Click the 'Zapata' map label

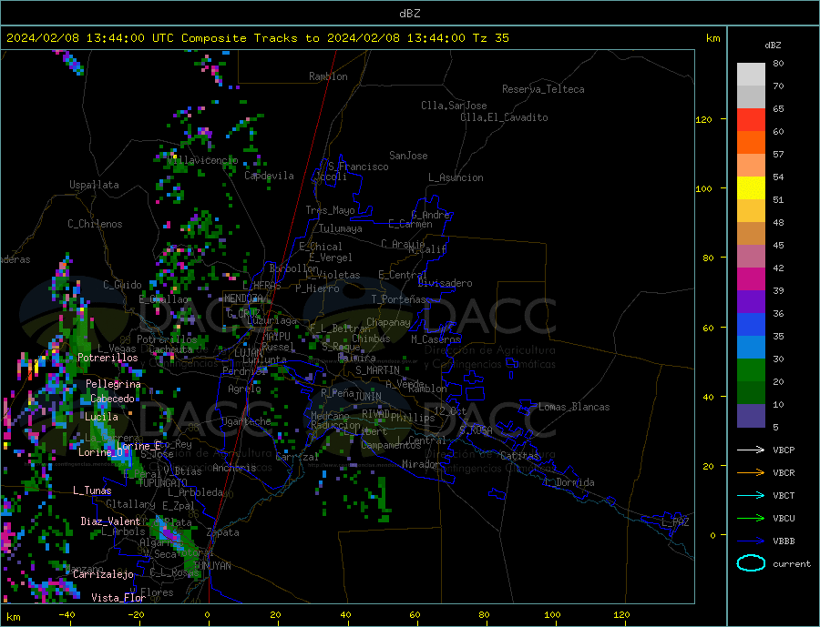coord(223,532)
